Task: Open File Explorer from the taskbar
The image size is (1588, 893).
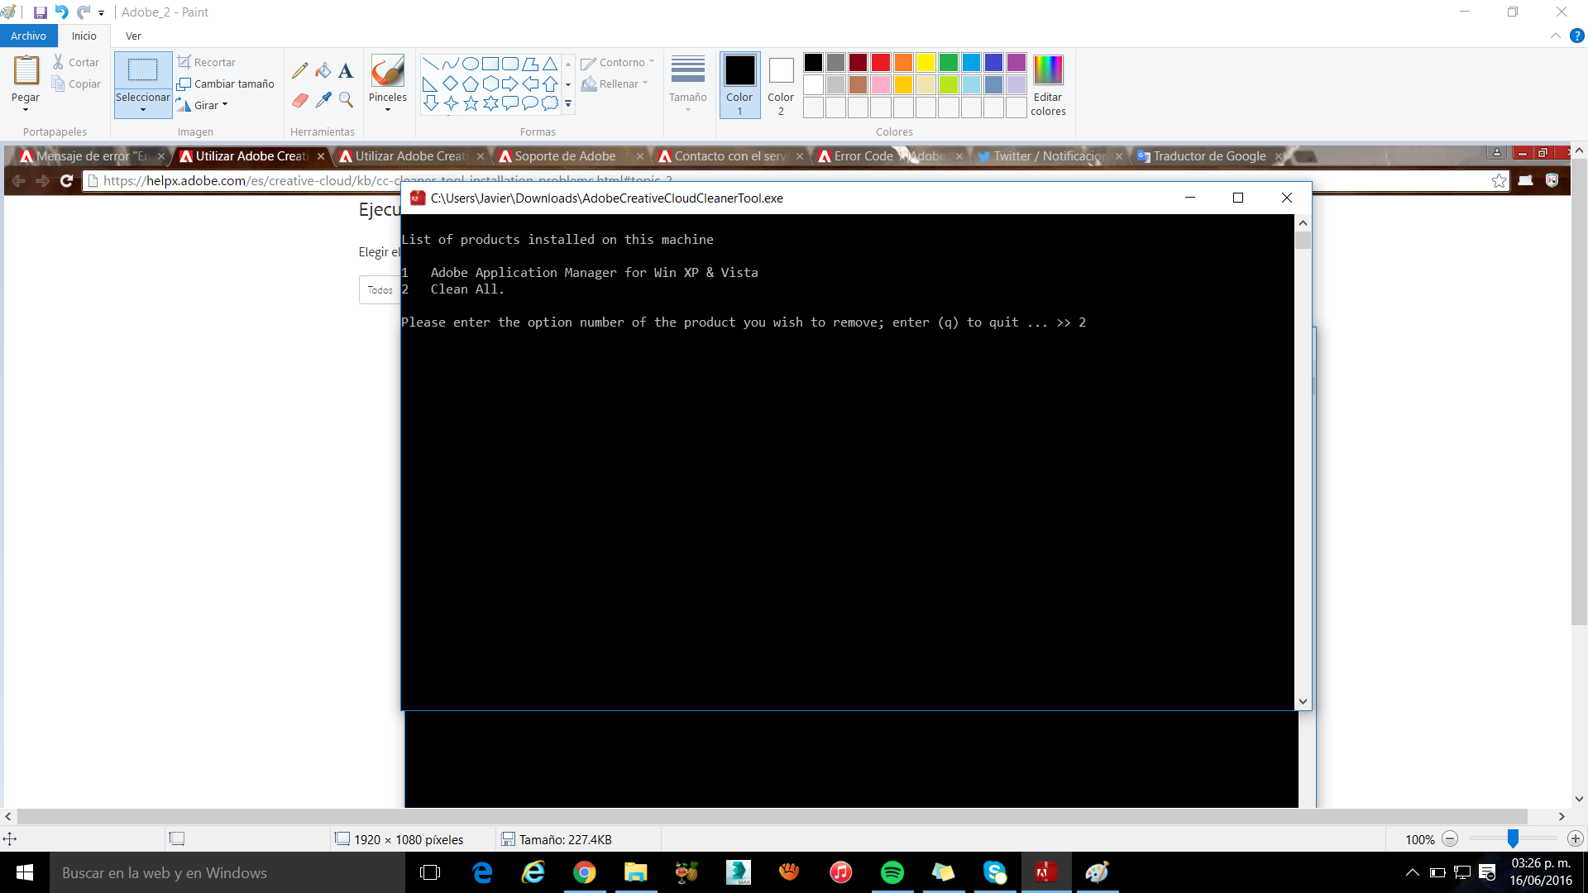Action: click(x=635, y=872)
